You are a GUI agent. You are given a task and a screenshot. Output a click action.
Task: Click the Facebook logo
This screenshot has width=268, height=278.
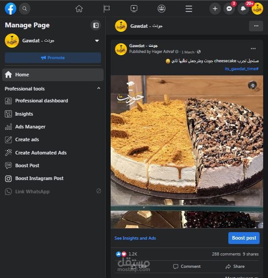[11, 8]
